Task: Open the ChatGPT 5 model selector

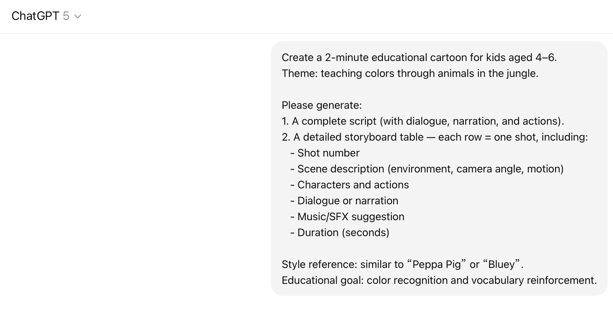Action: point(46,16)
